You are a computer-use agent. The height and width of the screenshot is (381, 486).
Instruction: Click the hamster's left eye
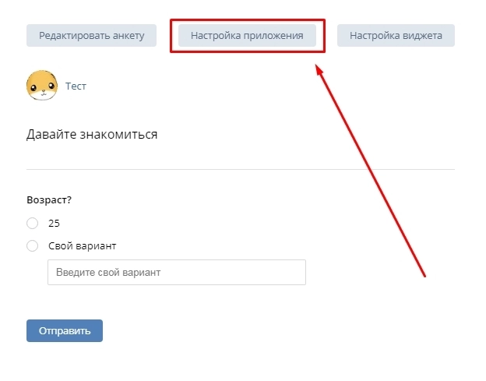tap(33, 88)
